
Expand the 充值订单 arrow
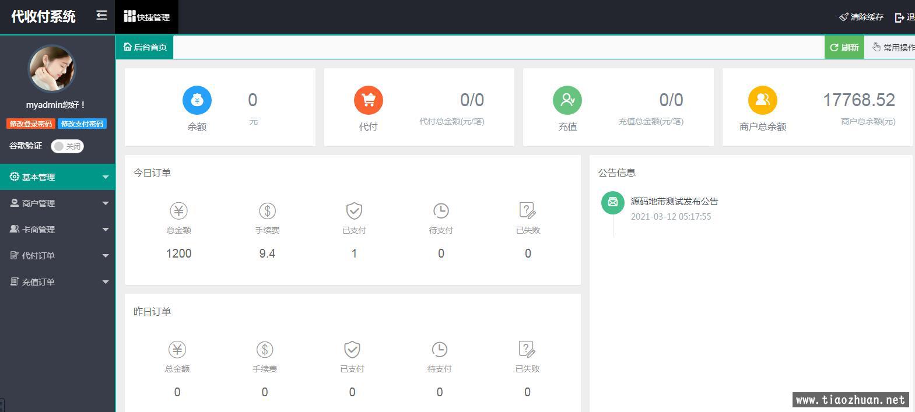tap(106, 282)
